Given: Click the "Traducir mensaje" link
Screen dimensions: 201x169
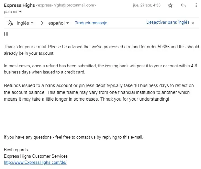Looking at the screenshot, I should click(91, 23).
